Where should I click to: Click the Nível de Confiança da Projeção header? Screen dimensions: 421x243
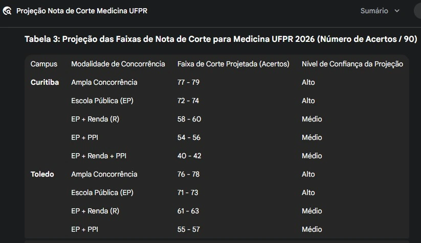click(352, 64)
